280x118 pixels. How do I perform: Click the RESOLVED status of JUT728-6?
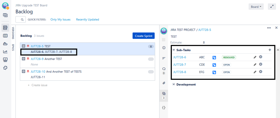coord(229,57)
